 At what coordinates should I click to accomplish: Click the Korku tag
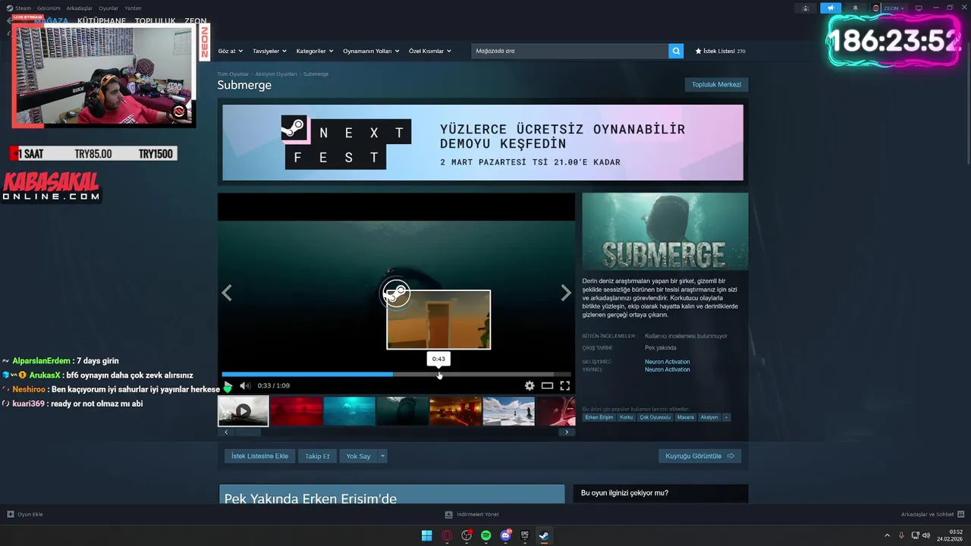[626, 417]
